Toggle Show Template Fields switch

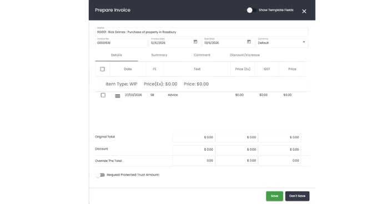click(251, 10)
